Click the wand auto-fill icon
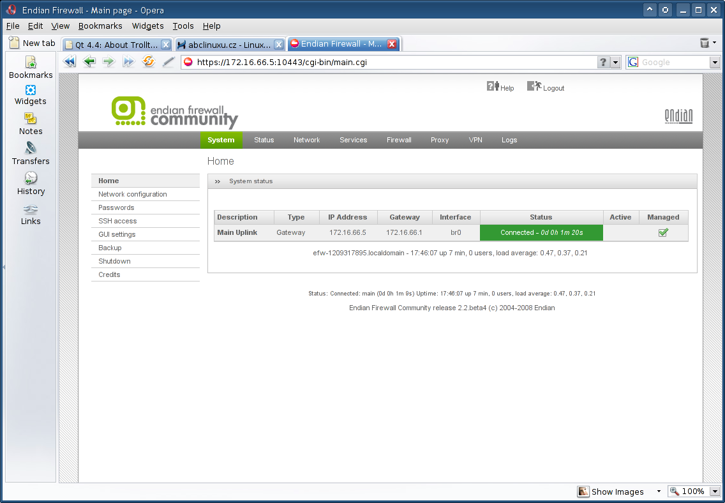This screenshot has width=725, height=503. click(168, 61)
